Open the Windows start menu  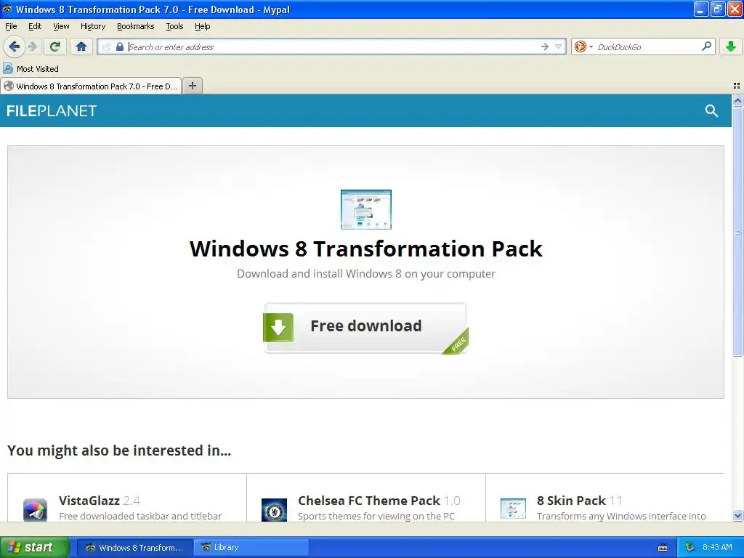(34, 547)
